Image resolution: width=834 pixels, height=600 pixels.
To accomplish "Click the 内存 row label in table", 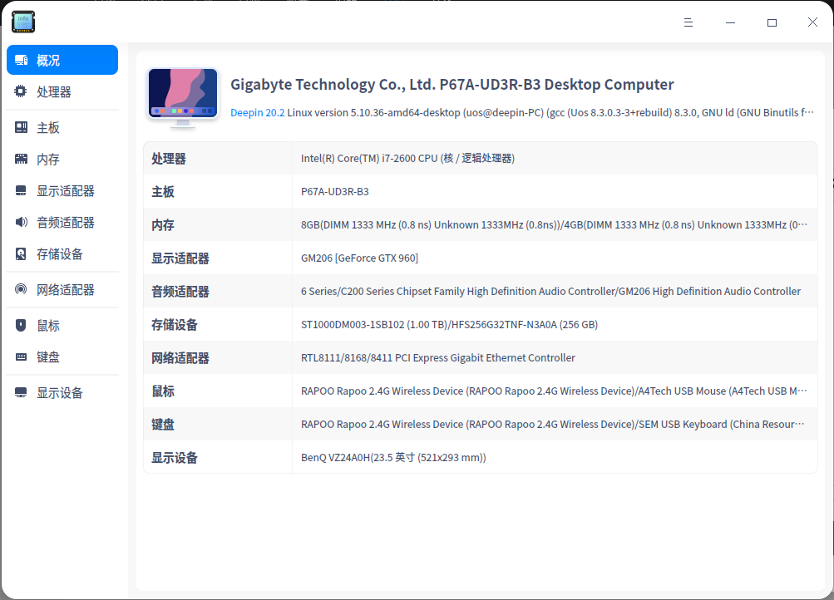I will point(163,225).
